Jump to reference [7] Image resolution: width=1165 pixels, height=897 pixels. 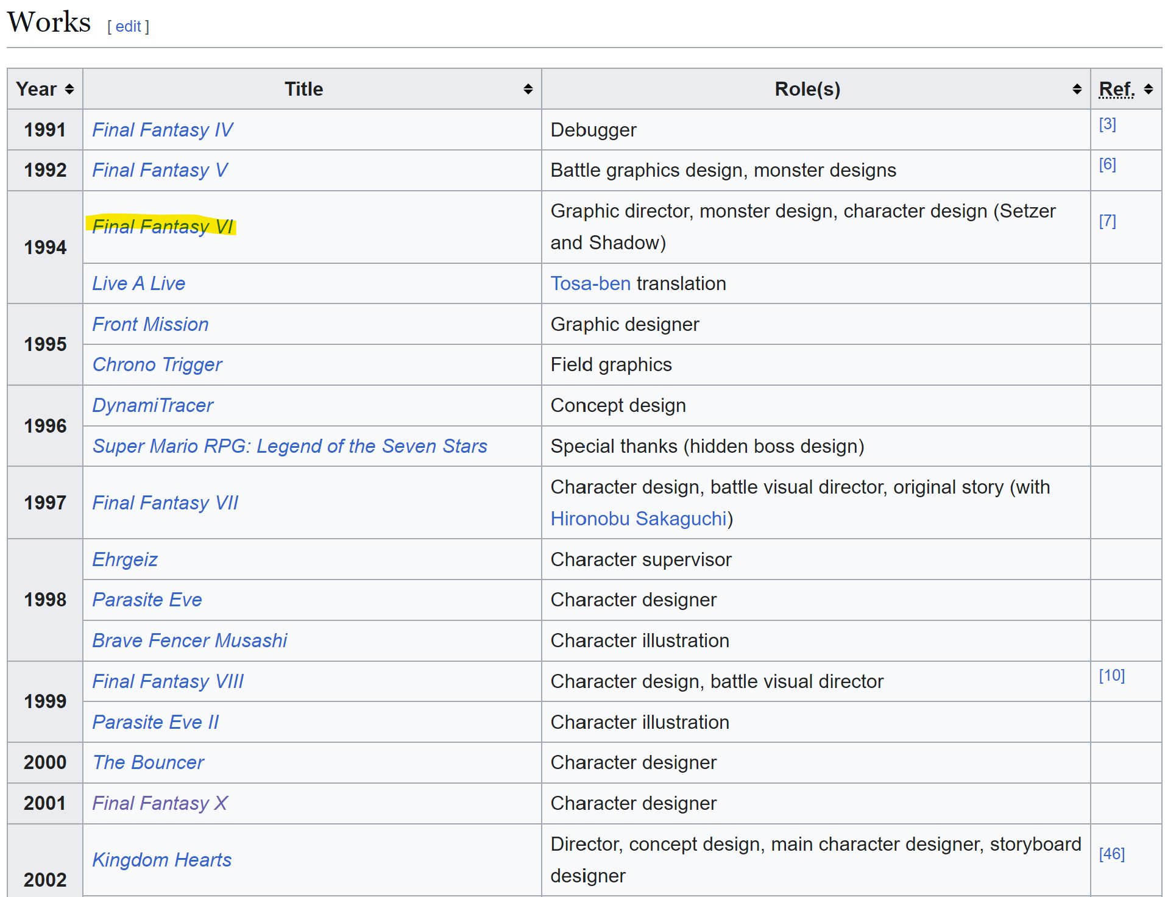pyautogui.click(x=1107, y=221)
